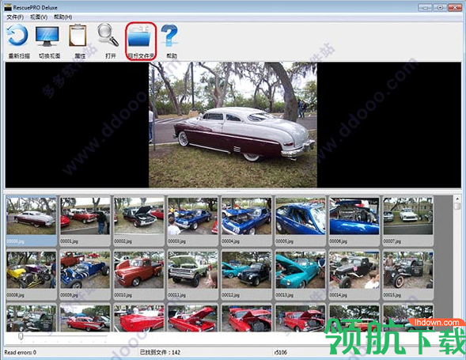The height and width of the screenshot is (360, 466).
Task: Select thumbnail 00015.jpg
Action: pos(408,275)
